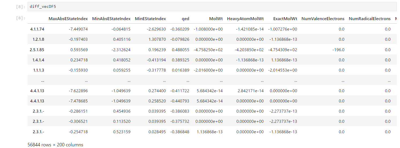Click the input prompt [8] beside the code cell
The image size is (400, 148).
pyautogui.click(x=20, y=7)
